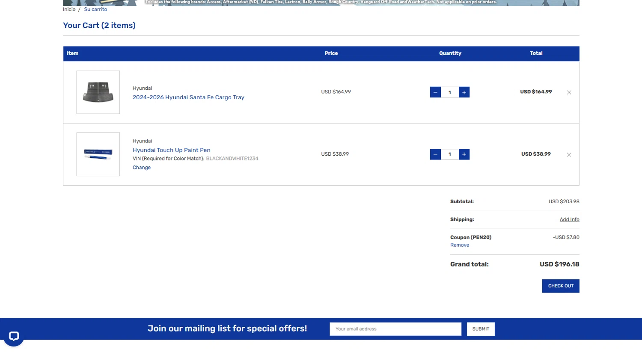Click the CHECK OUT button
The width and height of the screenshot is (642, 352).
tap(561, 286)
